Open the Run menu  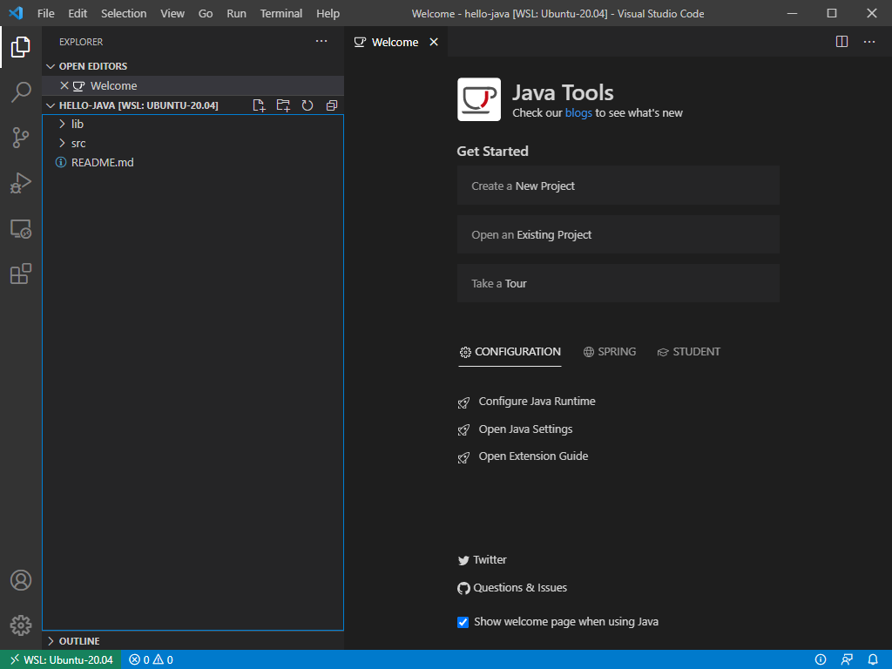tap(236, 13)
